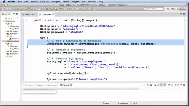Click the New file toolbar icon
The width and height of the screenshot is (189, 106).
pyautogui.click(x=3, y=9)
